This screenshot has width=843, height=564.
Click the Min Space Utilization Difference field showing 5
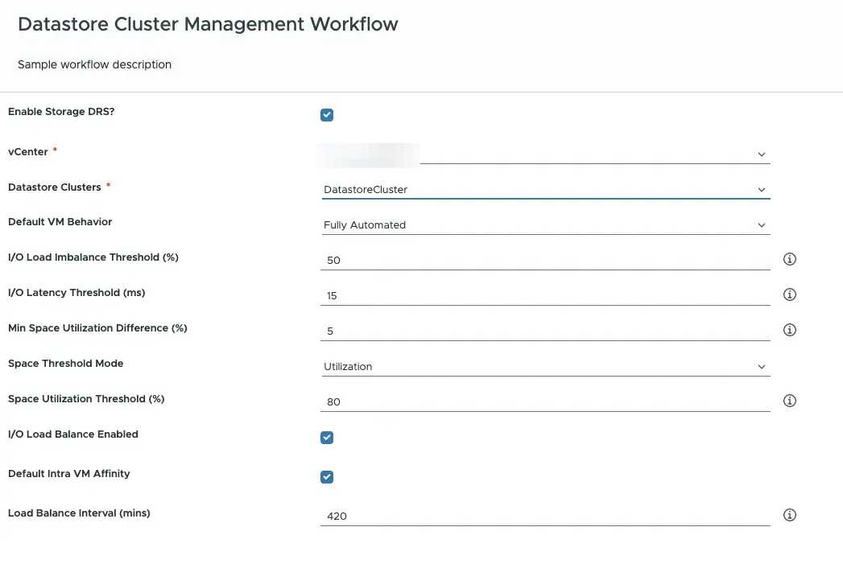pyautogui.click(x=545, y=331)
